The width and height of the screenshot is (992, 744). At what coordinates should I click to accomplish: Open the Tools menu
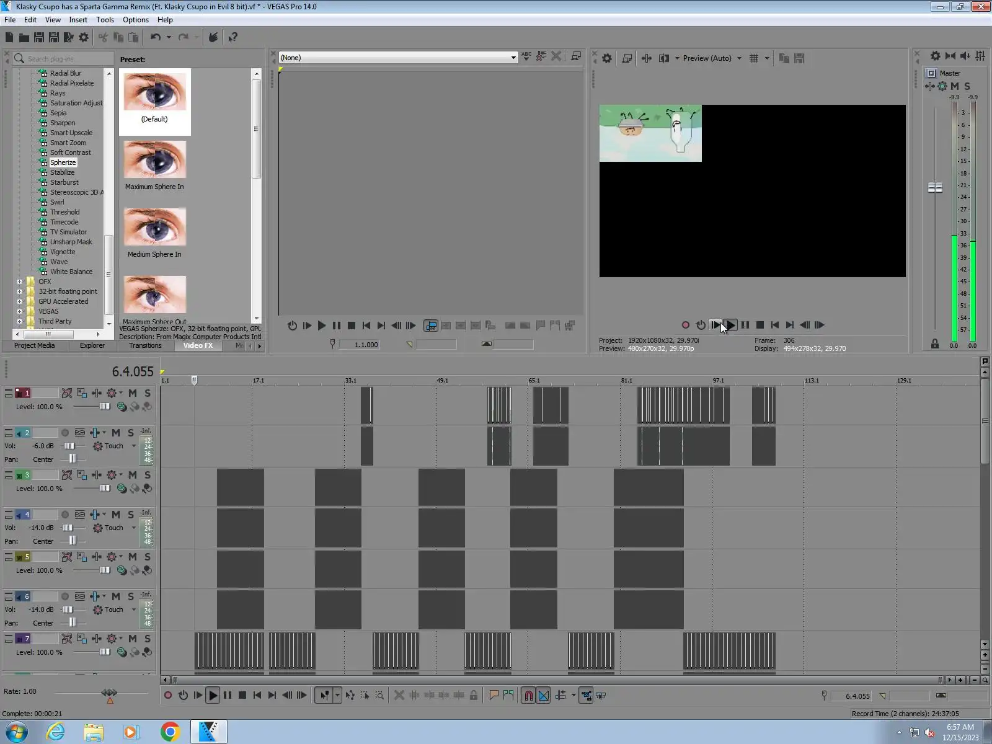tap(105, 20)
